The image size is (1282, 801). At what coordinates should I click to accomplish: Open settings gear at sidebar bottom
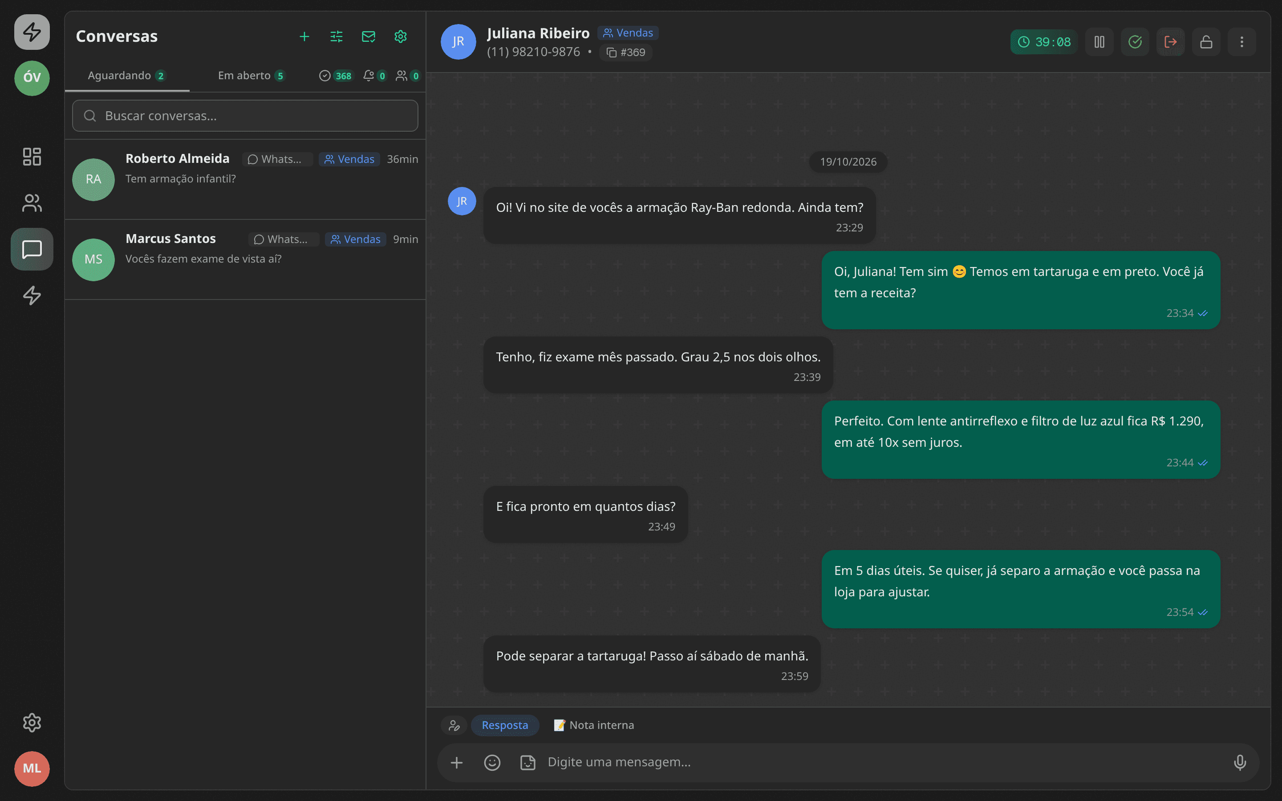(x=32, y=723)
